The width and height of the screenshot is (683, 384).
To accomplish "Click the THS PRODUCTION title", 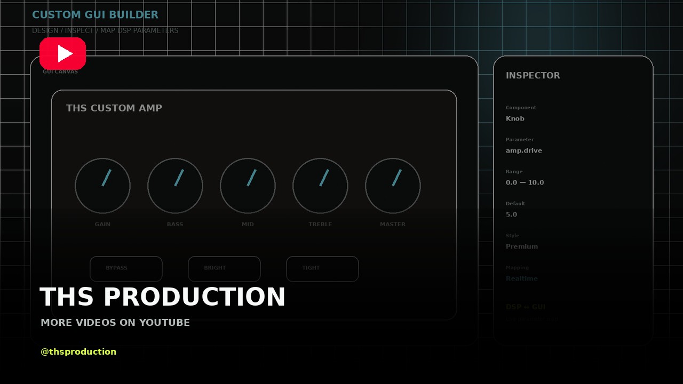I will (x=163, y=297).
